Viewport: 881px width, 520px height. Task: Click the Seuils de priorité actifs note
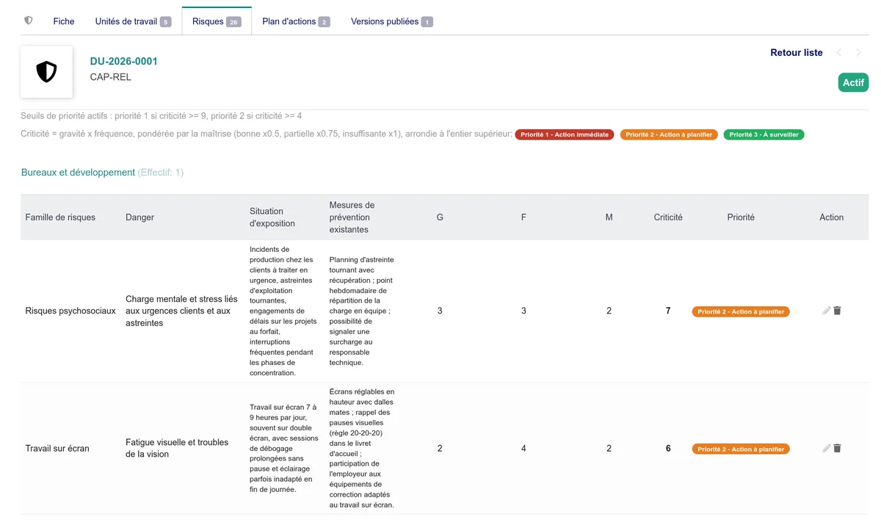point(162,116)
